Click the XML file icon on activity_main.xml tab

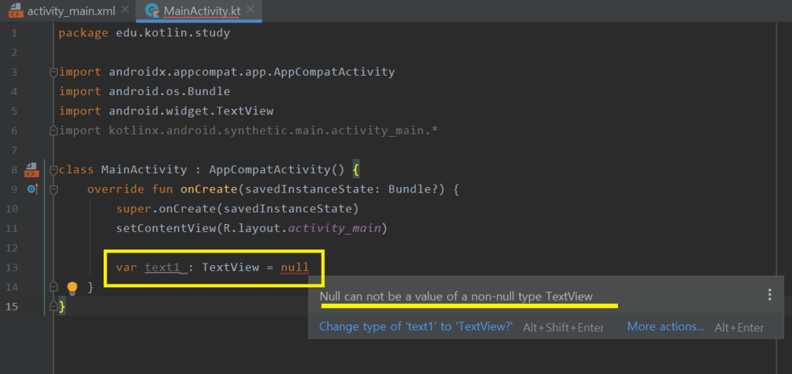pyautogui.click(x=13, y=11)
